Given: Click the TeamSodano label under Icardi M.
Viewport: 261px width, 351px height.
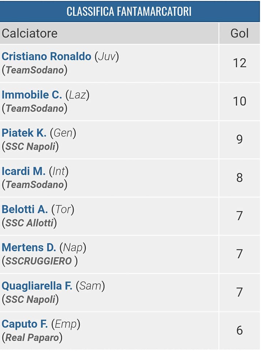Looking at the screenshot, I should point(35,185).
